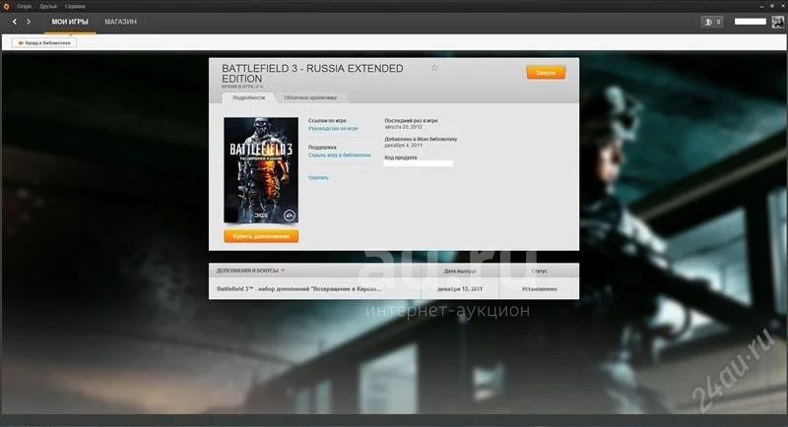Click the Купить дополнения button
The height and width of the screenshot is (427, 788).
coord(261,236)
